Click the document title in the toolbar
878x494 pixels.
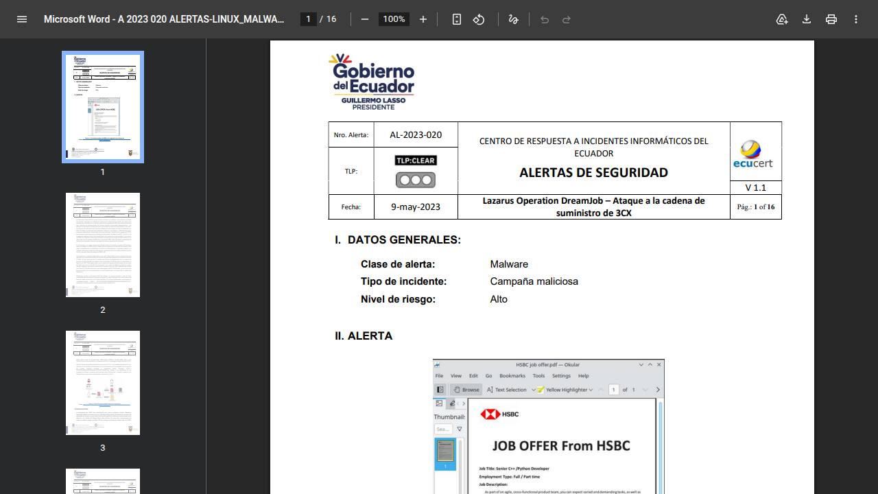(164, 19)
